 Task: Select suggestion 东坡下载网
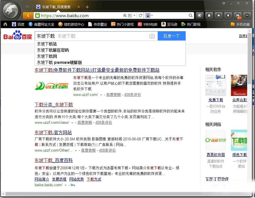click(x=110, y=56)
